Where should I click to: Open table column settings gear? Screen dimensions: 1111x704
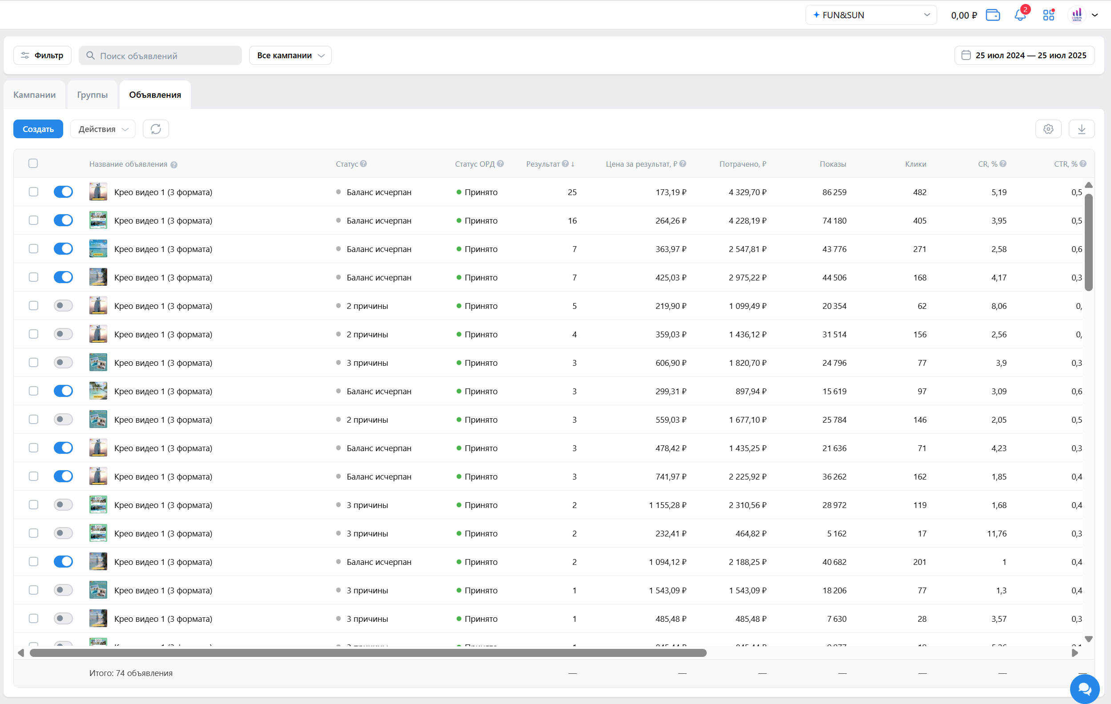(x=1048, y=129)
